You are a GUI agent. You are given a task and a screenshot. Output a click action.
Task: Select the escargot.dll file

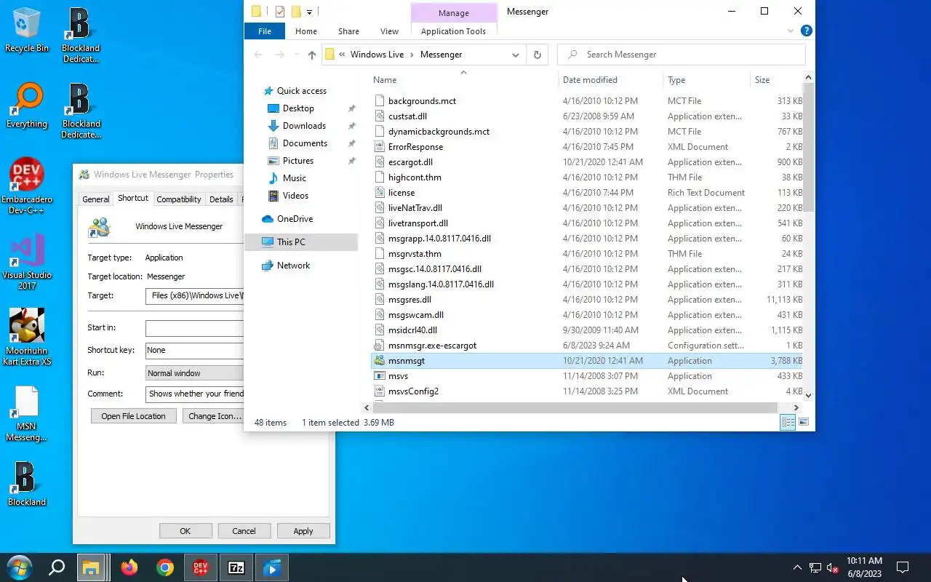tap(410, 162)
